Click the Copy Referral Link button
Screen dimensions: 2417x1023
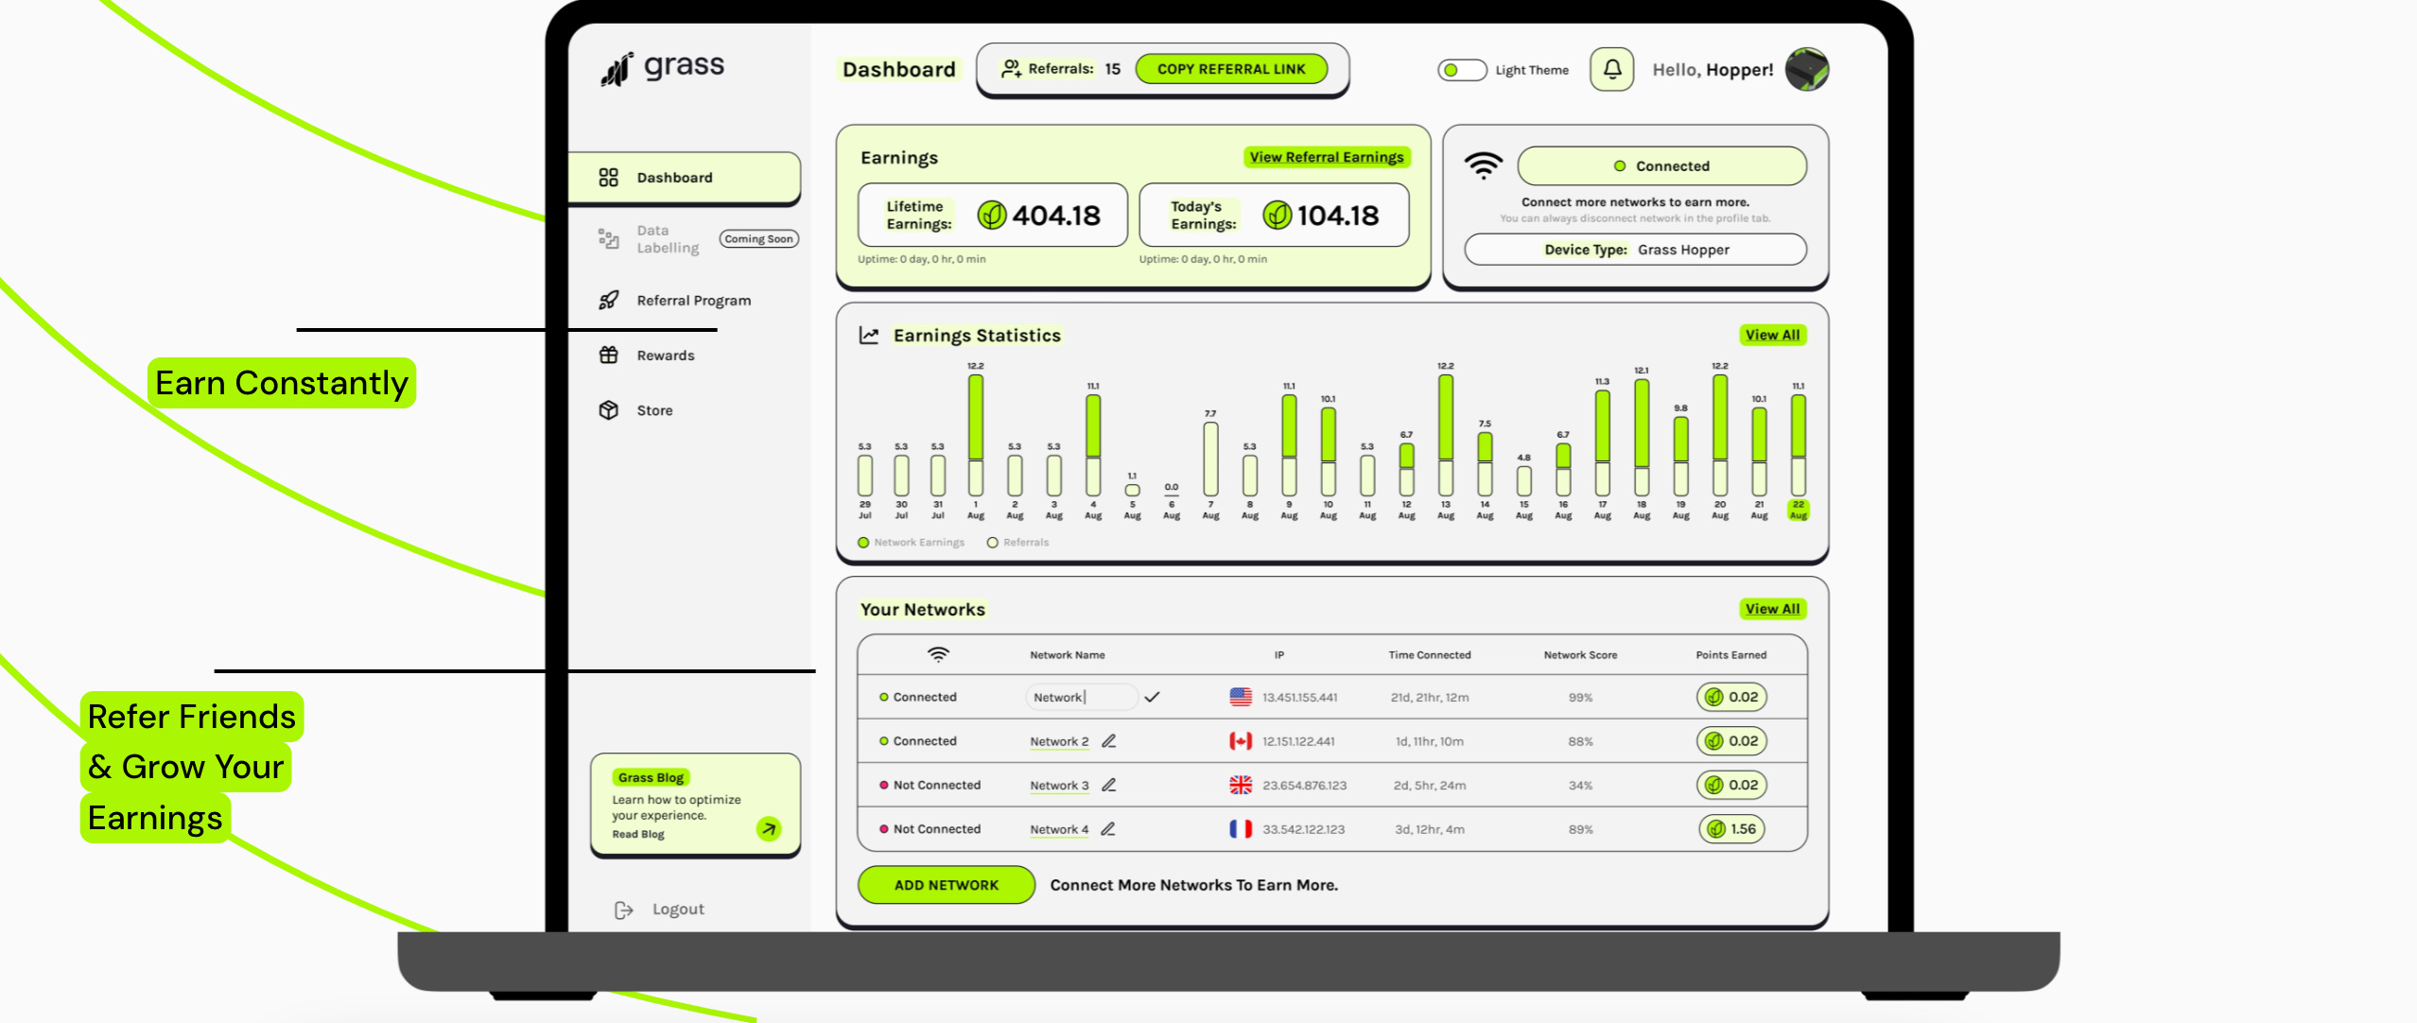(1231, 69)
